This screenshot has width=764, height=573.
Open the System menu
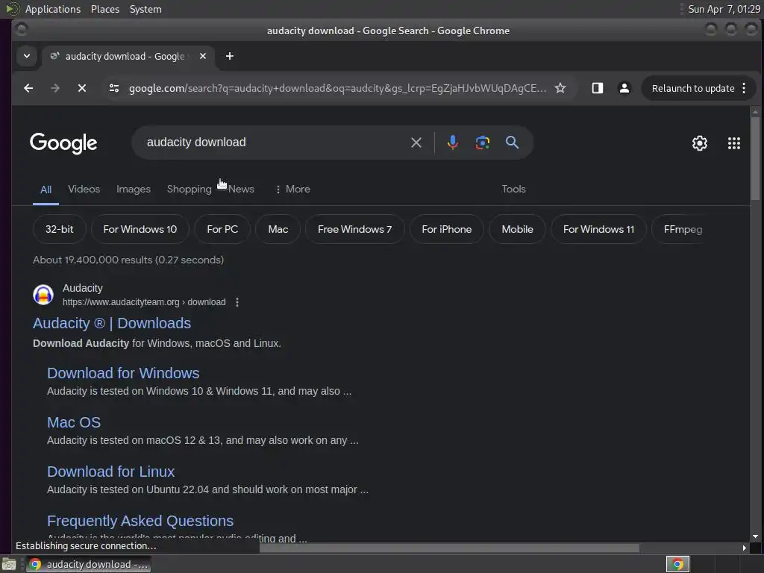point(145,9)
